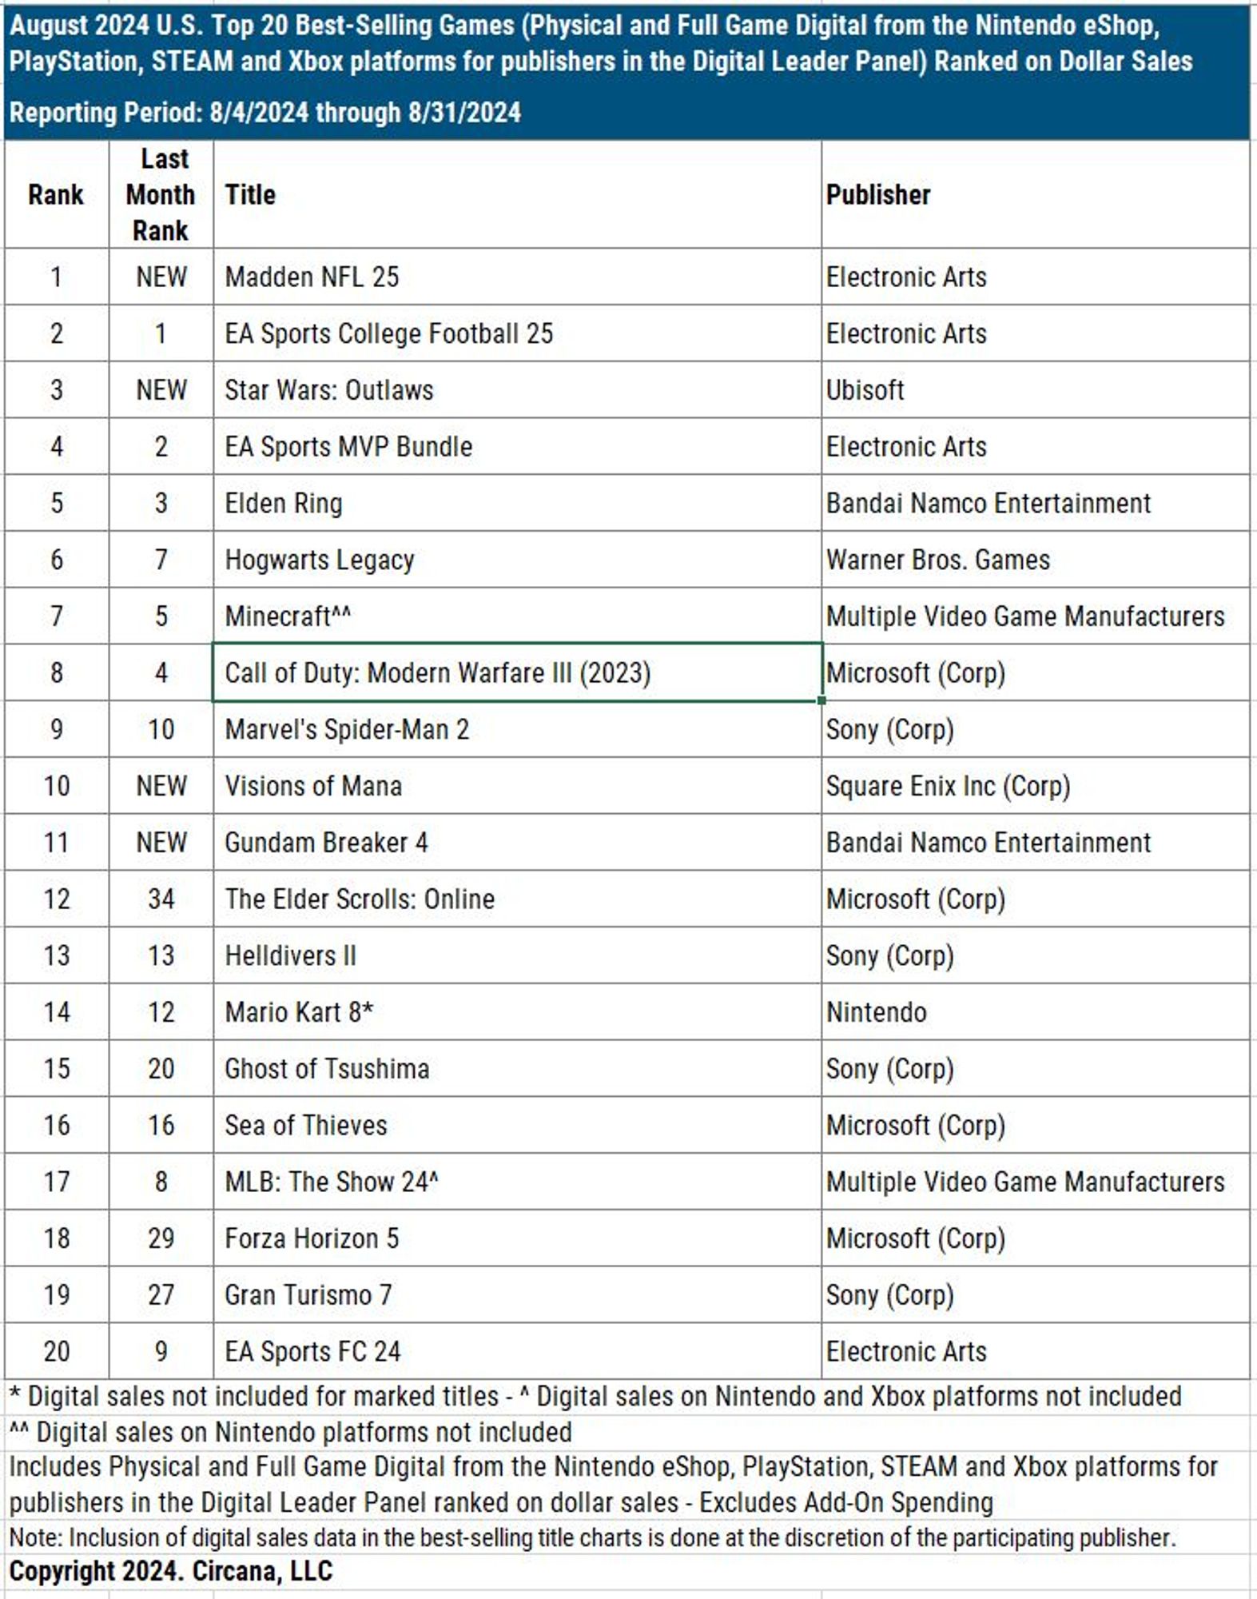Click The Elder Scrolls: Online cell
Image resolution: width=1257 pixels, height=1599 pixels.
[517, 899]
